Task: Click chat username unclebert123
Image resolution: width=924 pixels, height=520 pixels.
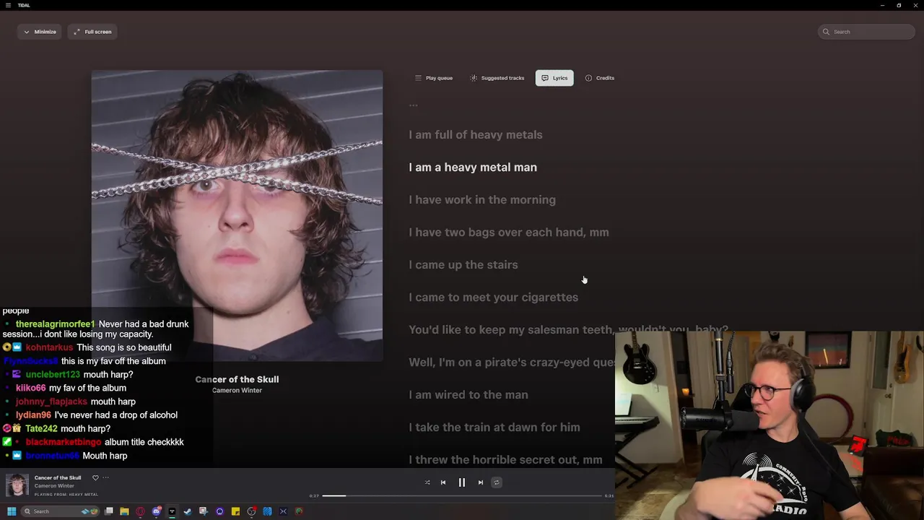Action: [53, 374]
